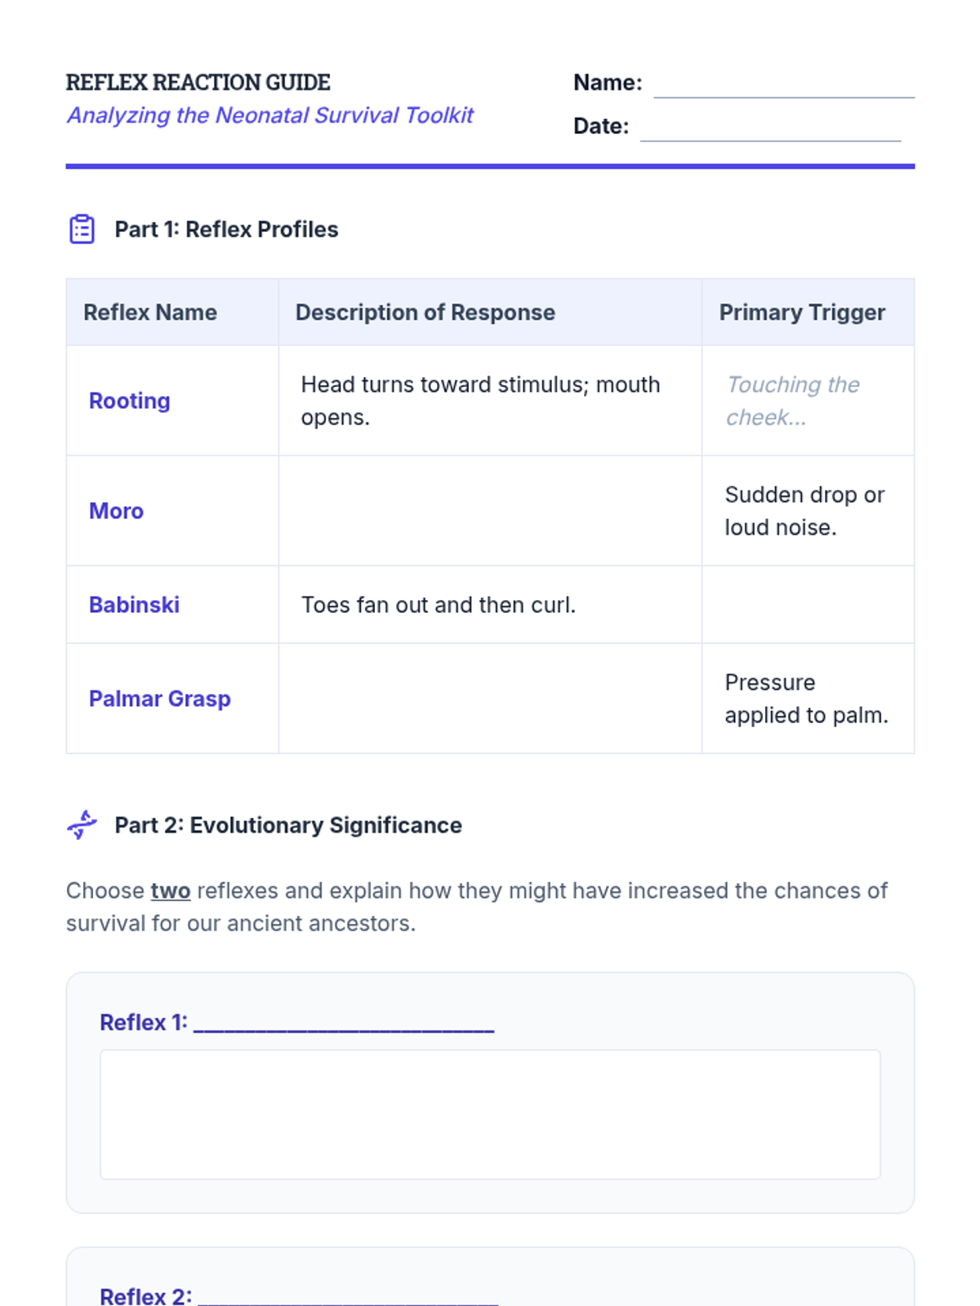Click the clipboard icon beside Part 1
The height and width of the screenshot is (1306, 980).
pyautogui.click(x=82, y=229)
